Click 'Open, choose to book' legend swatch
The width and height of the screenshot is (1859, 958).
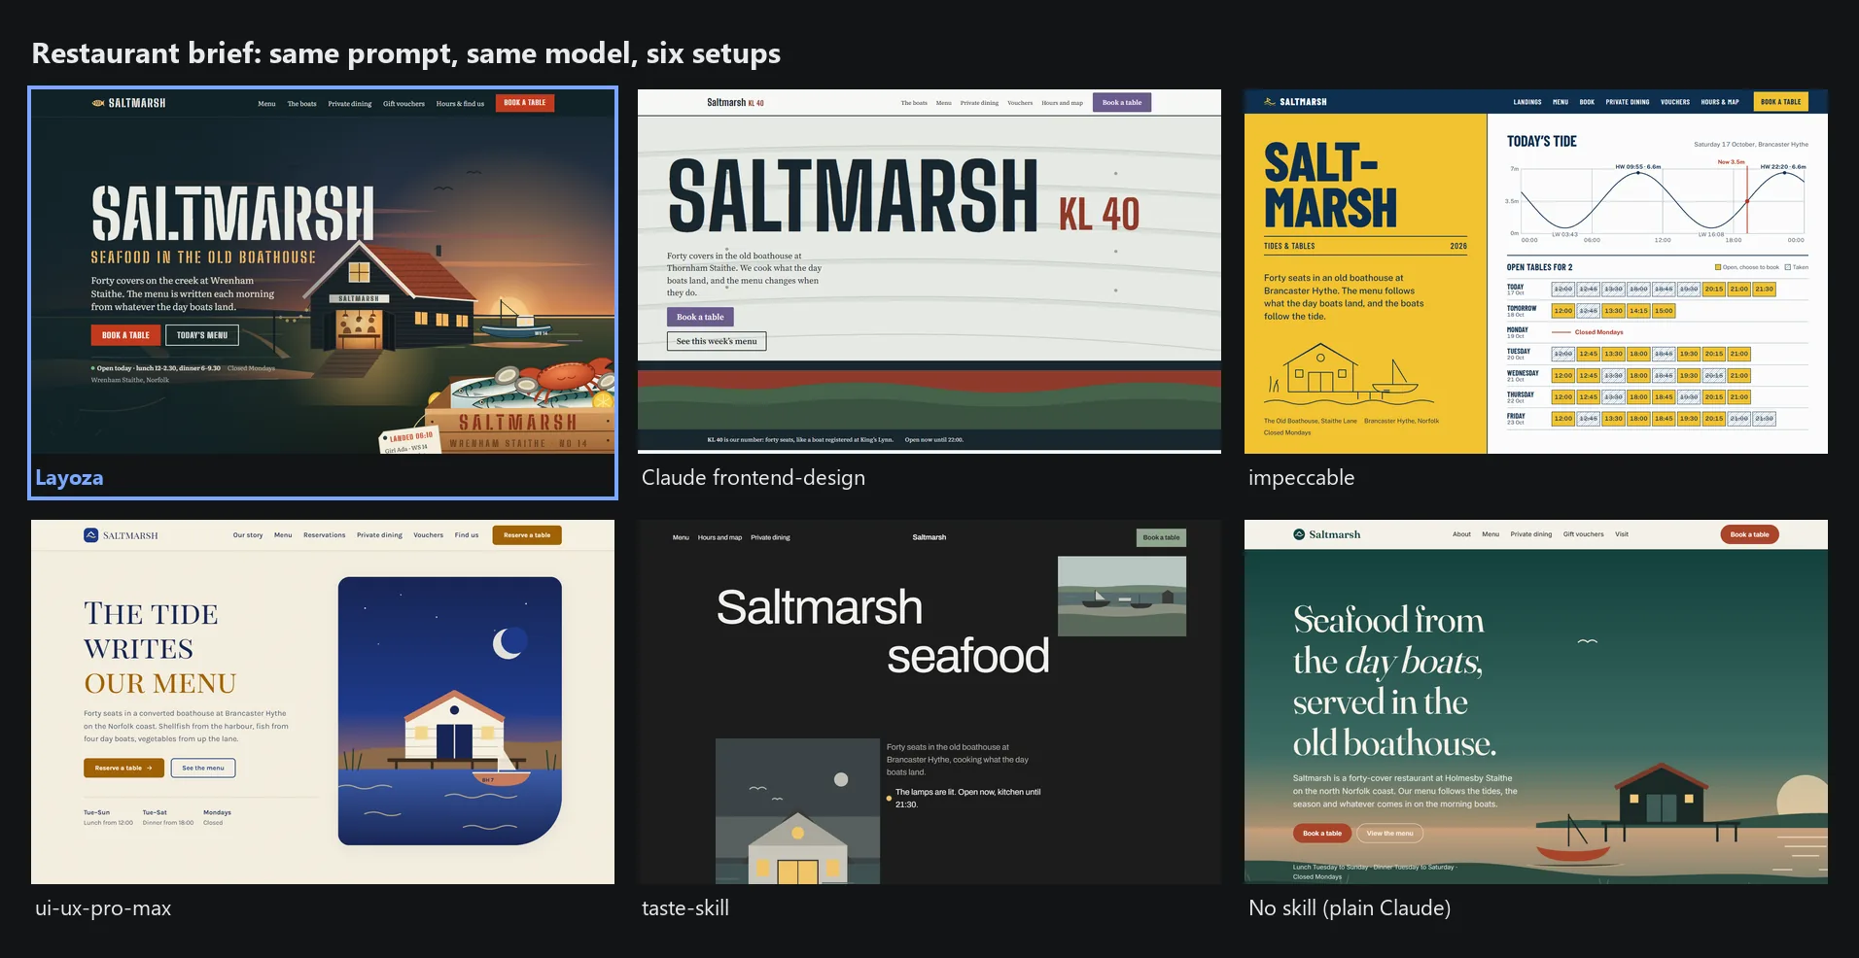(x=1717, y=267)
